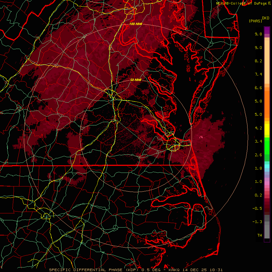The image size is (272, 272).
Task: Pick the bright green color bar segment
Action: click(x=267, y=146)
